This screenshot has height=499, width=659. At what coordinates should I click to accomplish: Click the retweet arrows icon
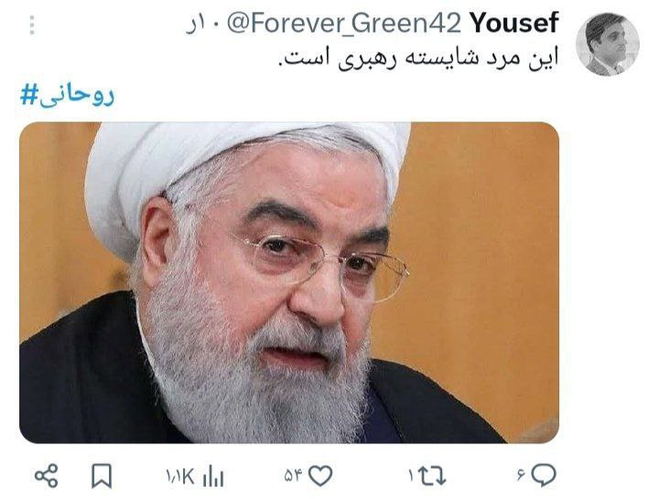pyautogui.click(x=432, y=476)
